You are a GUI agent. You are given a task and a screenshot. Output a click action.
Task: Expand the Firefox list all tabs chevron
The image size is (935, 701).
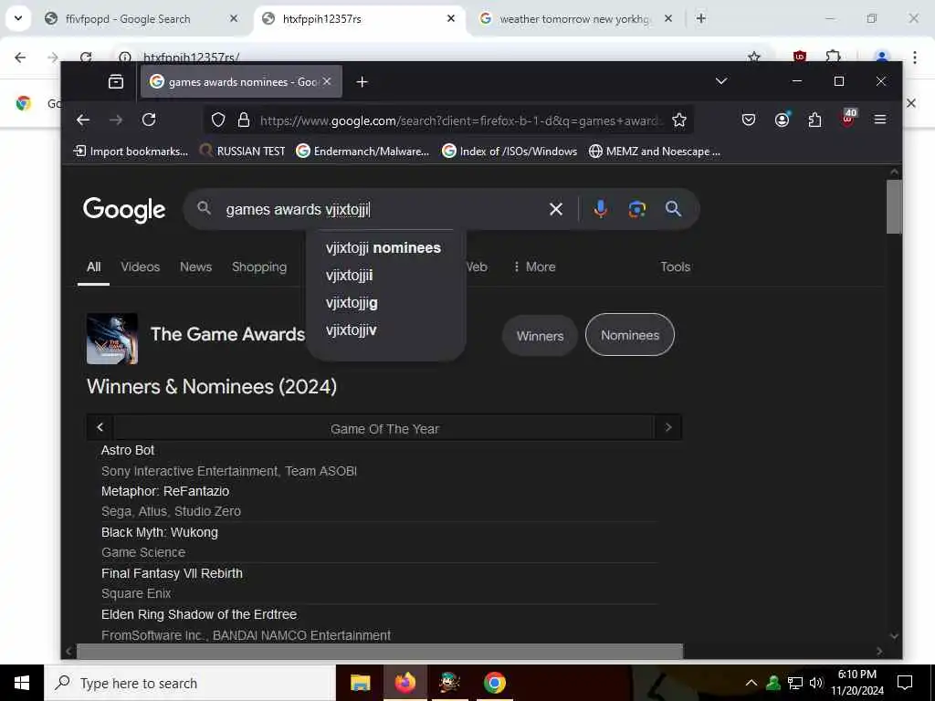point(721,81)
